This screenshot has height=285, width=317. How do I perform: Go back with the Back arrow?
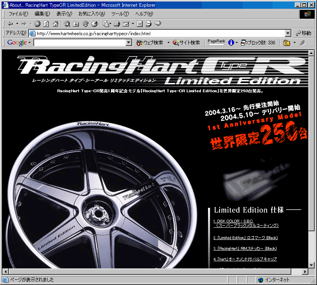pos(10,24)
